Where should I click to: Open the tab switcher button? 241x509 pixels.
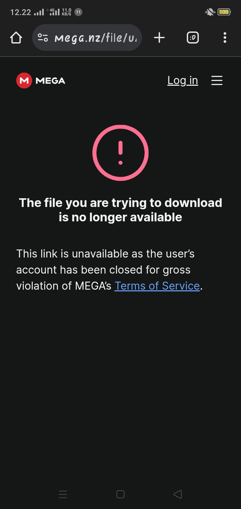point(193,38)
